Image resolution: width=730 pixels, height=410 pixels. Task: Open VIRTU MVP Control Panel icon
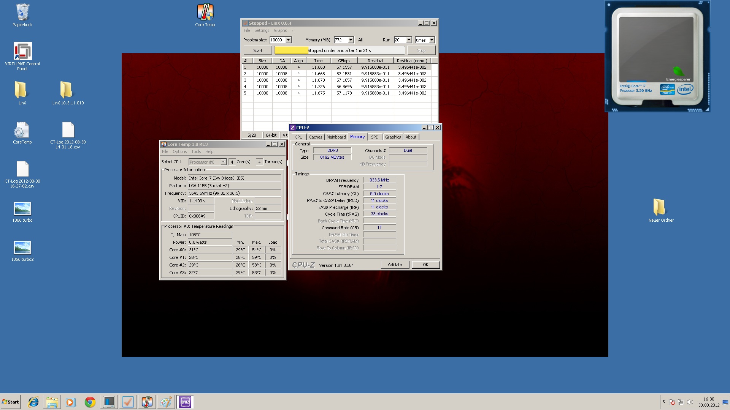click(22, 55)
